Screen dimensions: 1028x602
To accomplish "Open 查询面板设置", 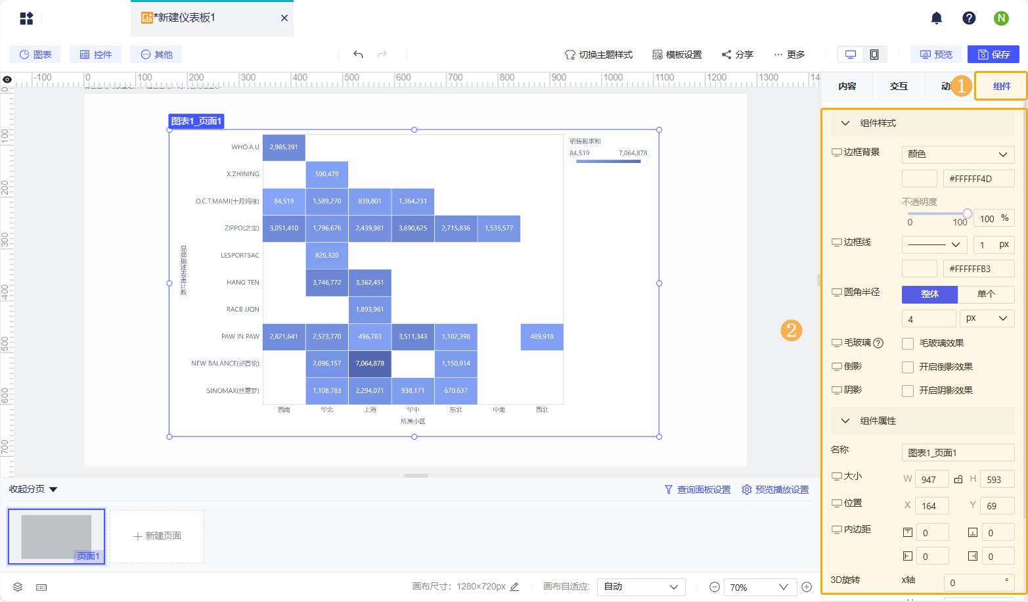I will click(x=698, y=490).
